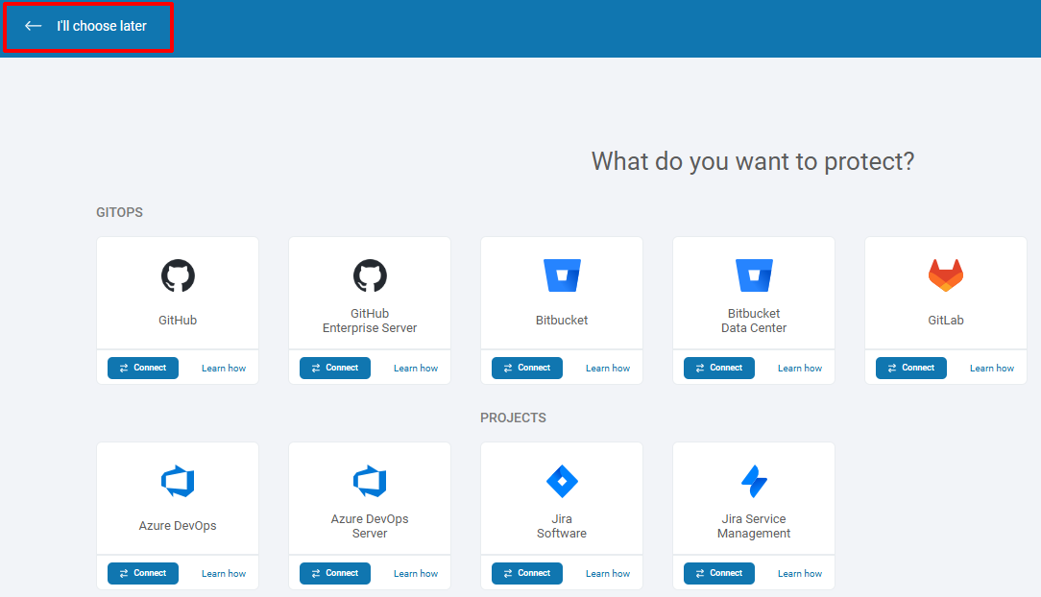Connect the Bitbucket account
Screen dimensions: 1041x597
527,368
